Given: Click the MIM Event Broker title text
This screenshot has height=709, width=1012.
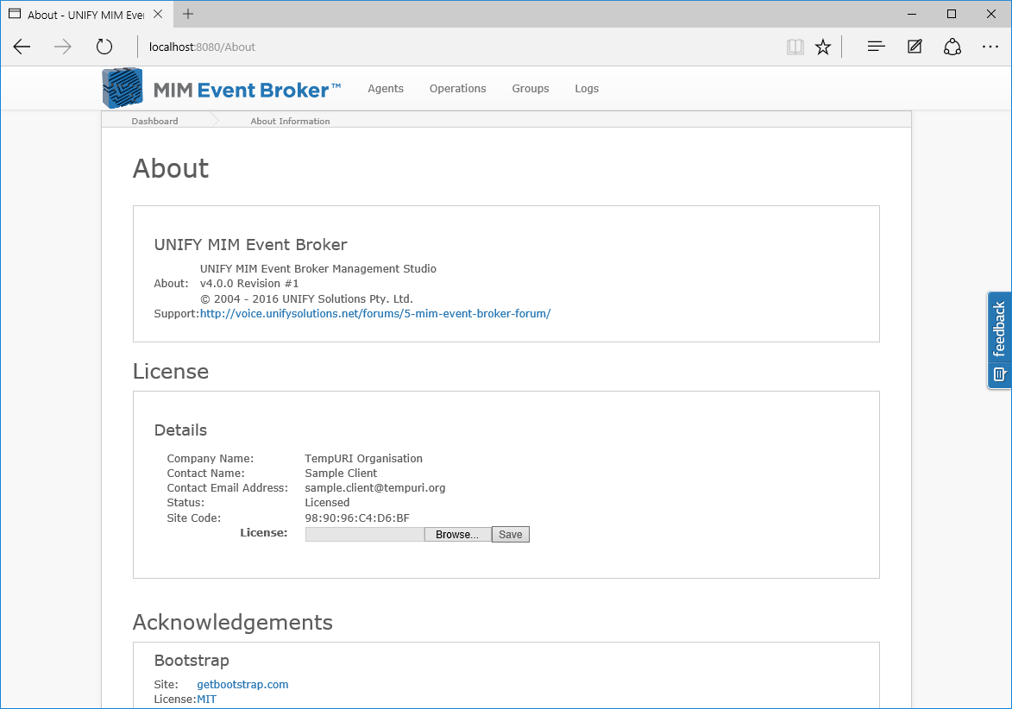Looking at the screenshot, I should click(x=247, y=90).
